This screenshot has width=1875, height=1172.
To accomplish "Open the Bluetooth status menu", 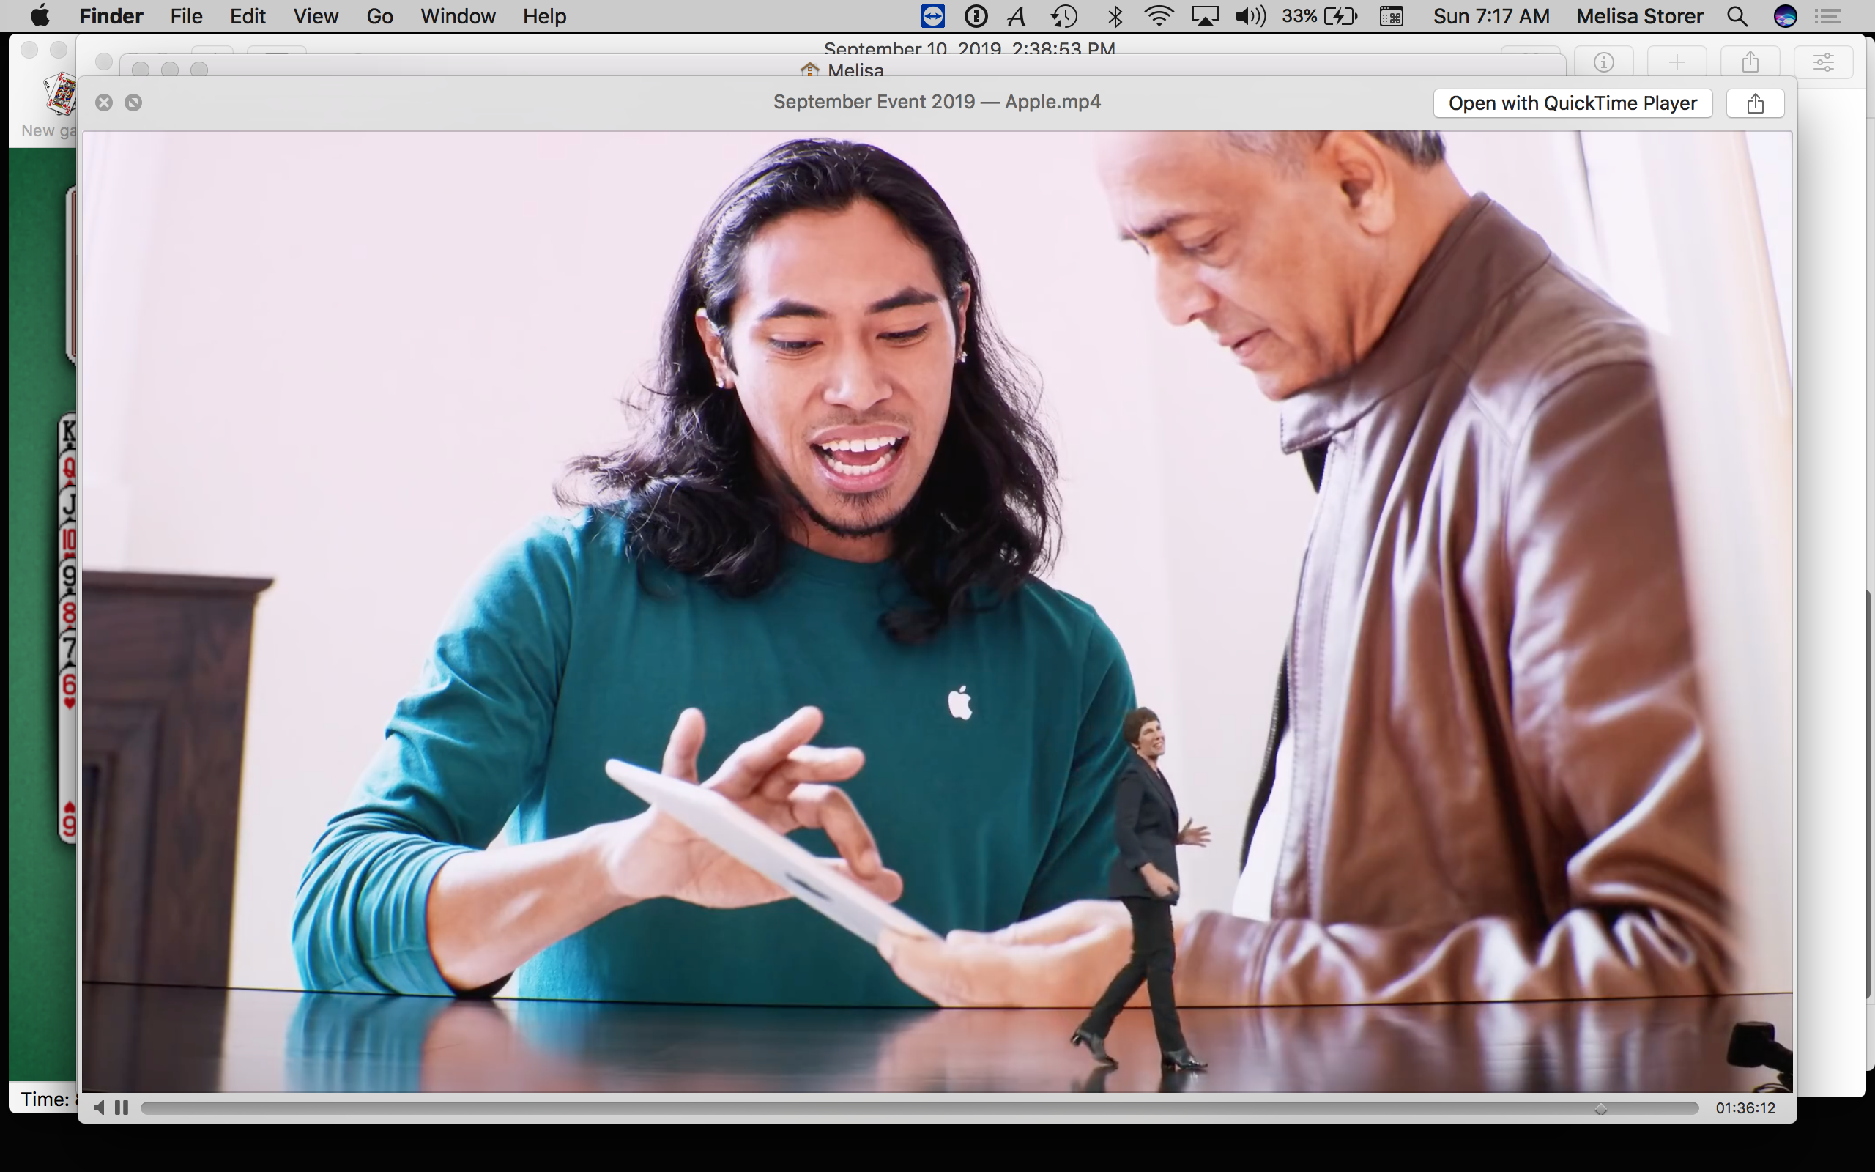I will 1114,16.
